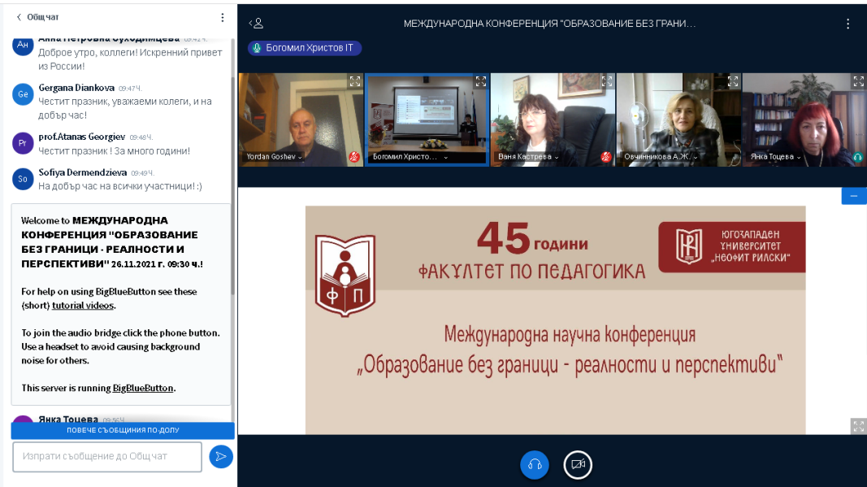Open chat options three-dot menu

tap(223, 18)
